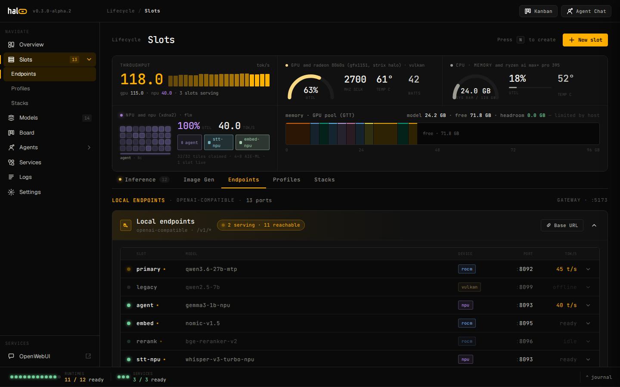Expand the embed slot row chevron

coord(588,323)
